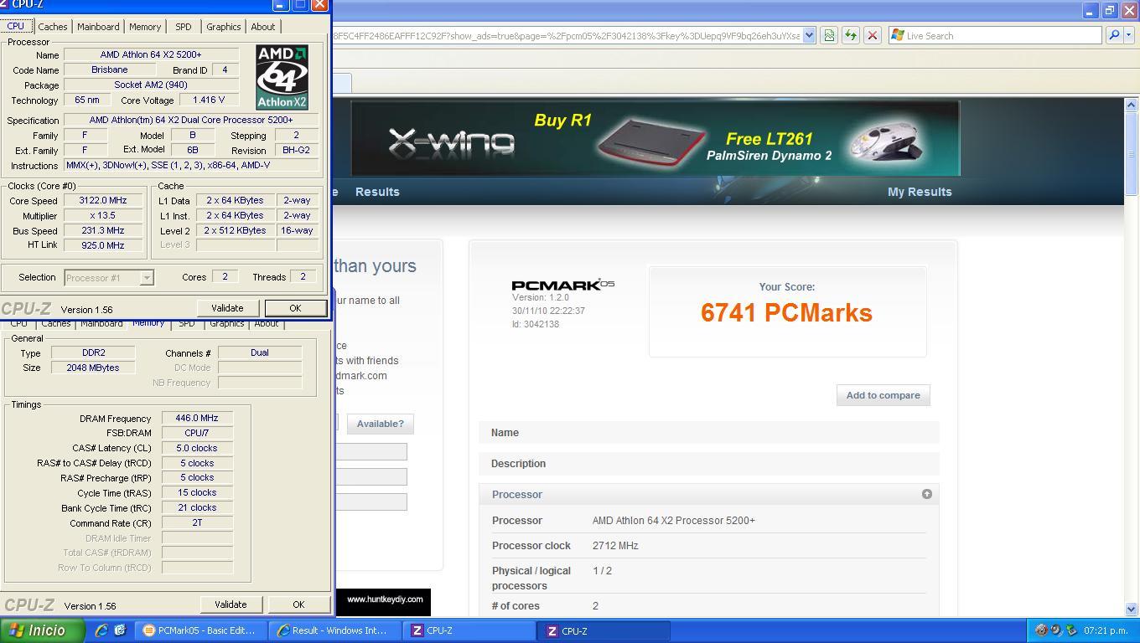Stop page loading with the red X icon
The image size is (1140, 643).
coord(873,35)
